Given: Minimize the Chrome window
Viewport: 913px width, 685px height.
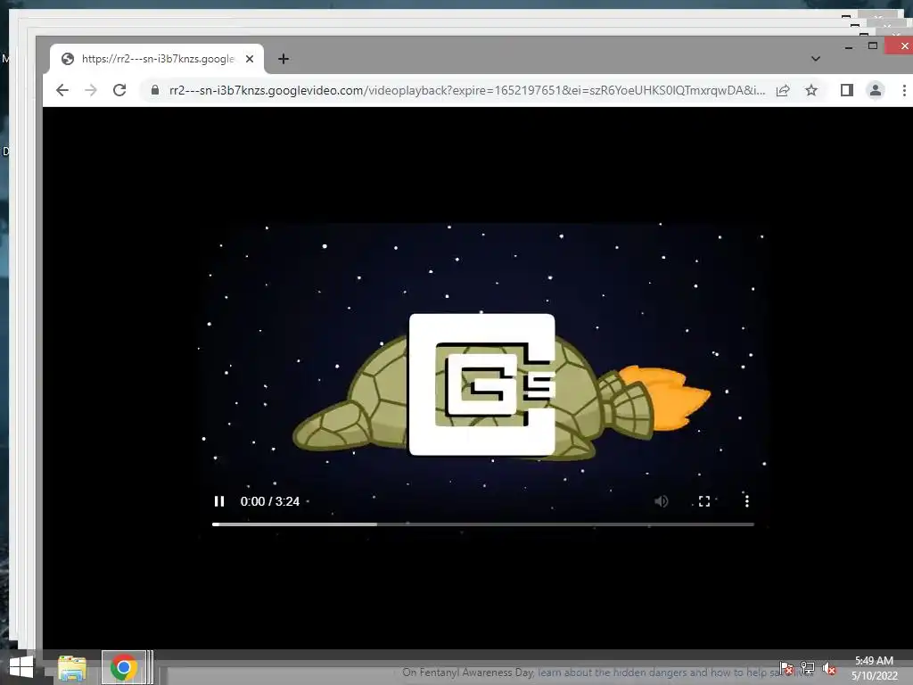Looking at the screenshot, I should 849,46.
